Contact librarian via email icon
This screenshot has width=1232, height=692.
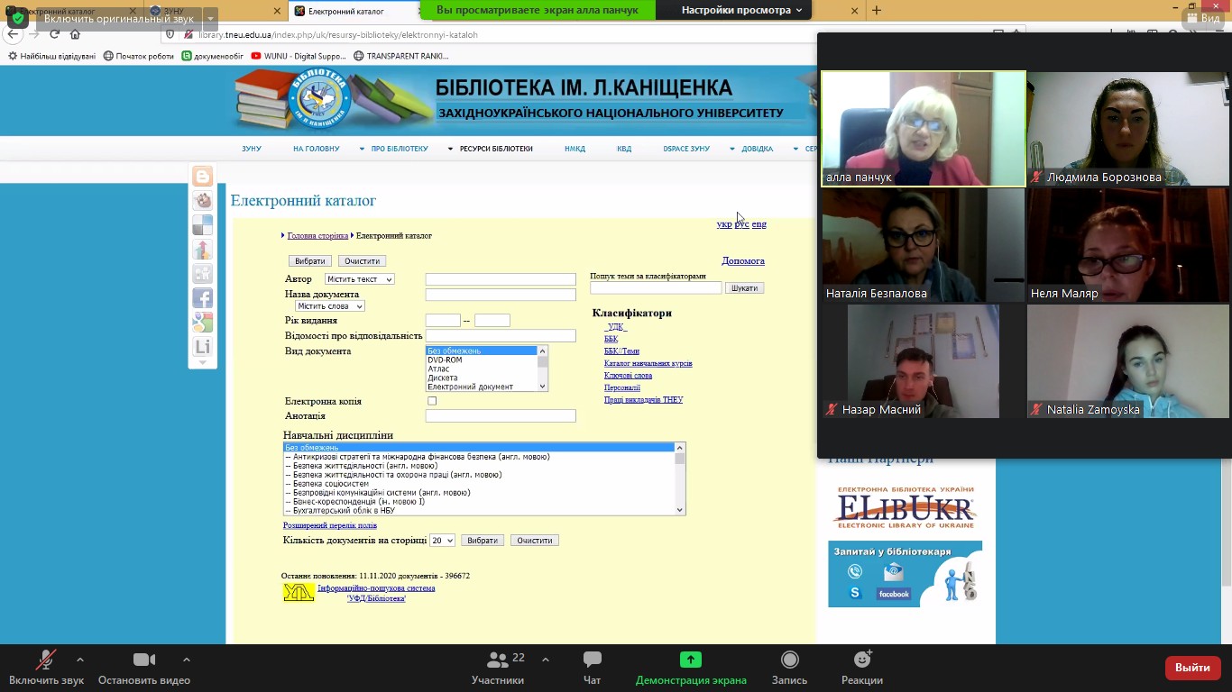[x=893, y=571]
